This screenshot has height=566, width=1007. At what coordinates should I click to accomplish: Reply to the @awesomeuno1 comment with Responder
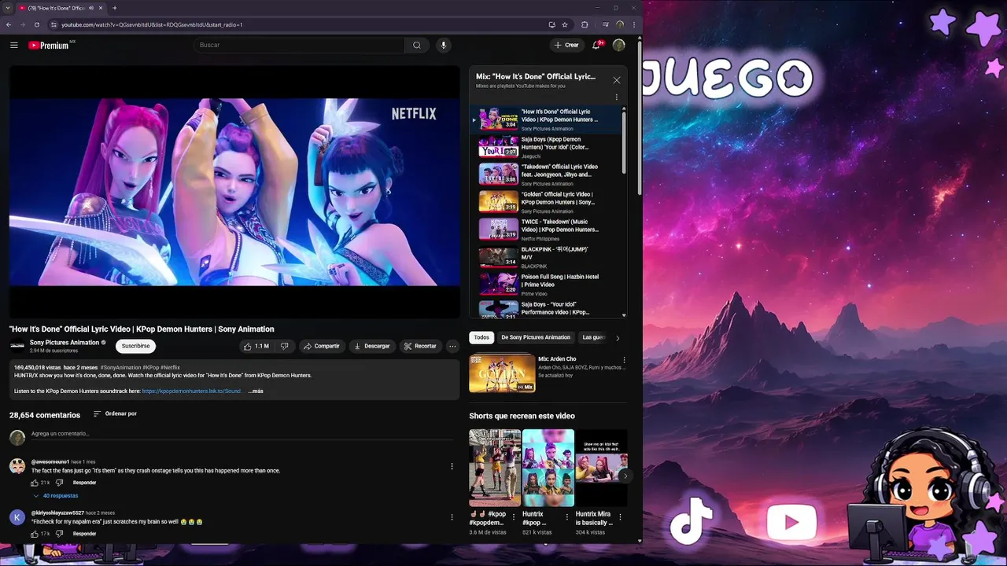coord(84,483)
